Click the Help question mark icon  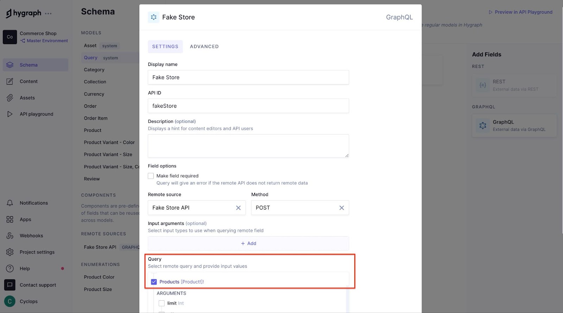tap(10, 269)
